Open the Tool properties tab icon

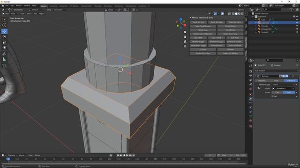click(x=250, y=66)
